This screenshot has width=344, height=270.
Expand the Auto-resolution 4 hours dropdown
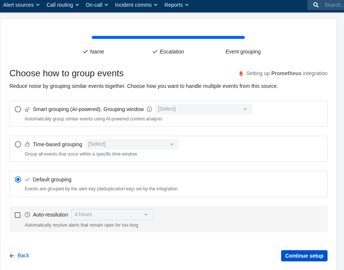pos(112,215)
